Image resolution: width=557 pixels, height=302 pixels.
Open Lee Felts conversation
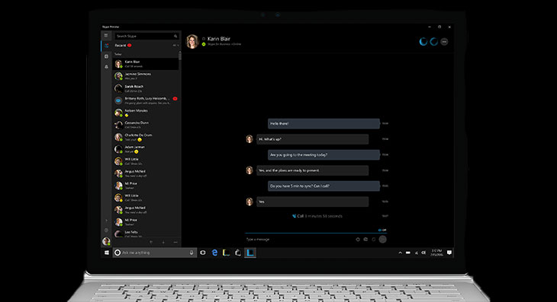(x=146, y=234)
